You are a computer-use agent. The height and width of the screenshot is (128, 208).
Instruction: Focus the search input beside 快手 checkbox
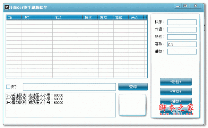[69, 87]
